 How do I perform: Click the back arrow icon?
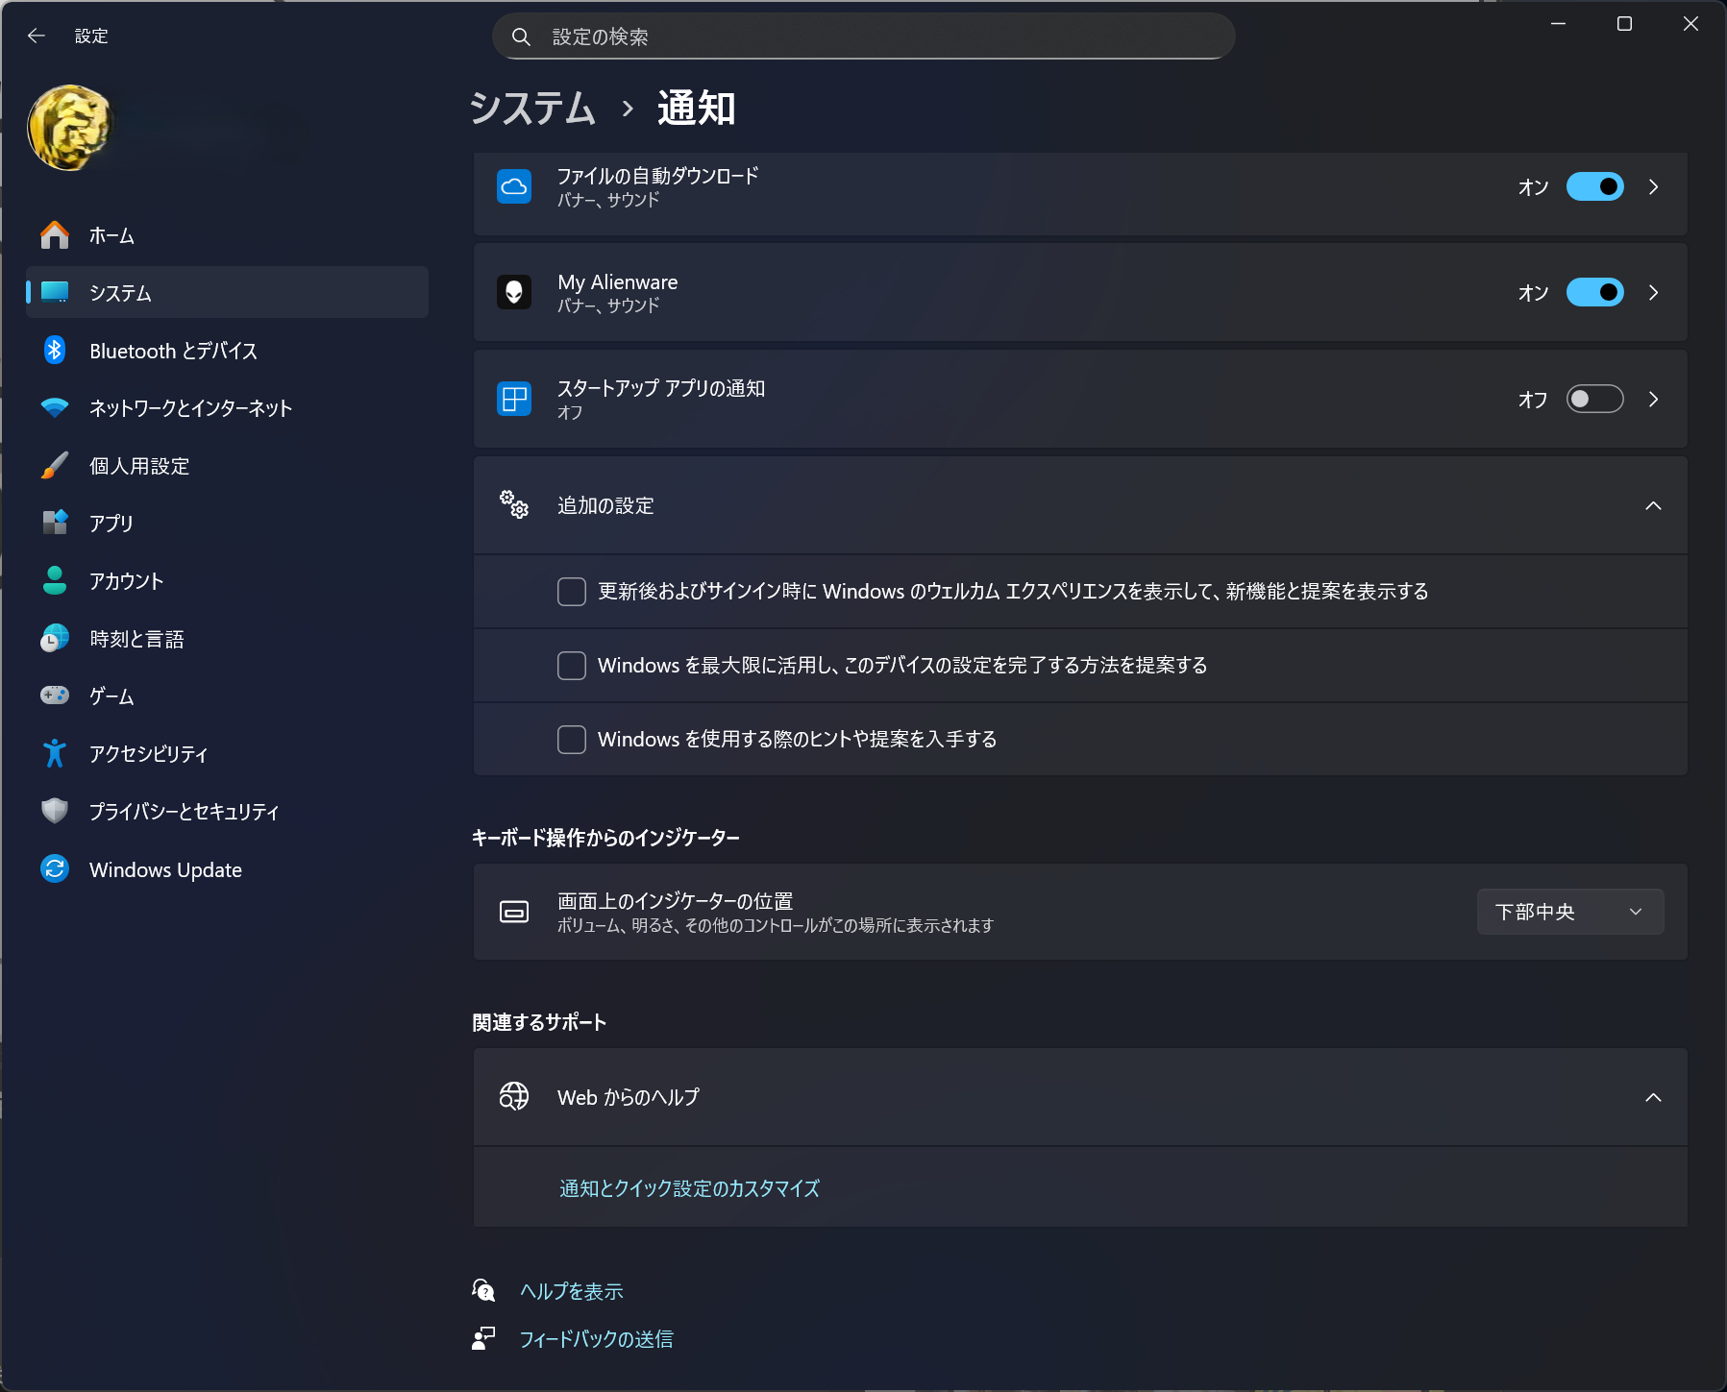click(x=37, y=36)
